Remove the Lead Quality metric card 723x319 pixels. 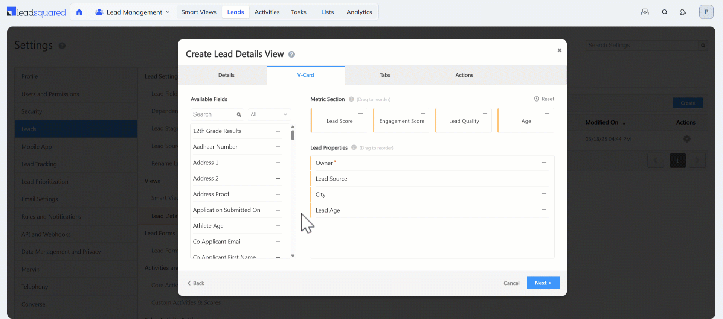click(485, 113)
